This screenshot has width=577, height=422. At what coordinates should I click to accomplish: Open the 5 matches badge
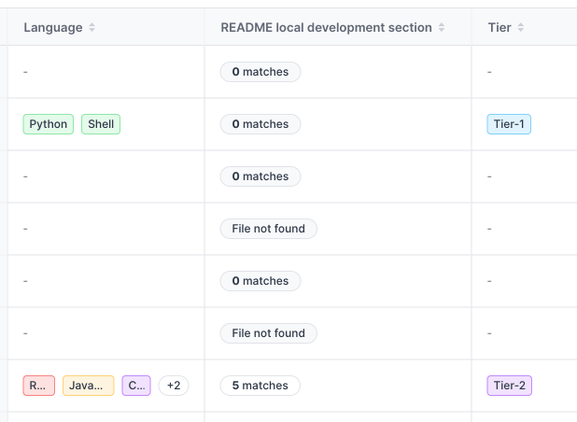pyautogui.click(x=260, y=386)
